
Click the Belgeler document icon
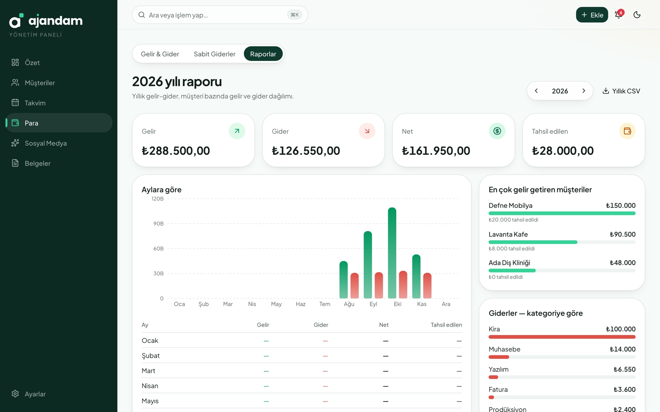[x=15, y=163]
